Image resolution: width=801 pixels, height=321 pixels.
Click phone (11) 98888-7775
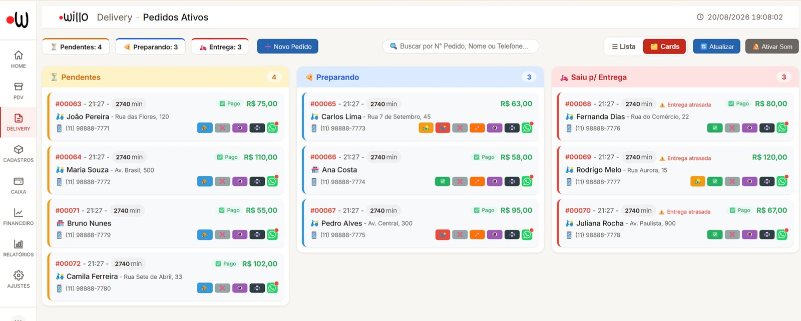point(343,234)
